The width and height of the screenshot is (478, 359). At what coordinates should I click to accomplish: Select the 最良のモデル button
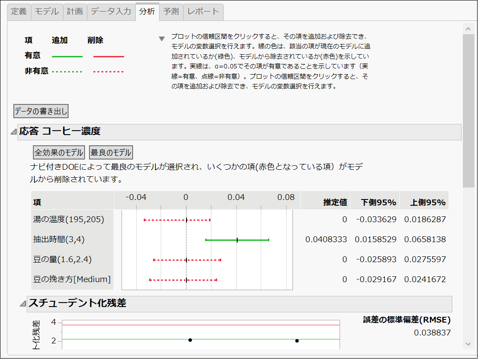point(111,152)
